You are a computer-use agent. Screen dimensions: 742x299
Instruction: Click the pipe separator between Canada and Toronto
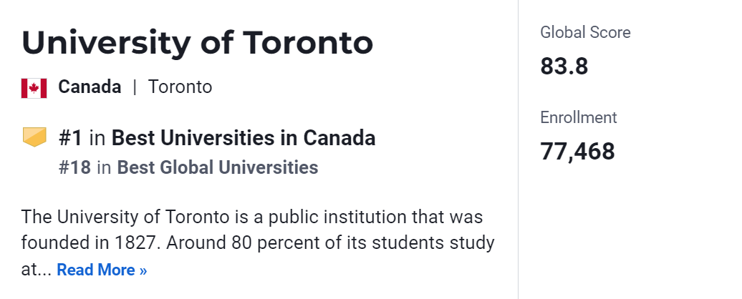pos(134,87)
